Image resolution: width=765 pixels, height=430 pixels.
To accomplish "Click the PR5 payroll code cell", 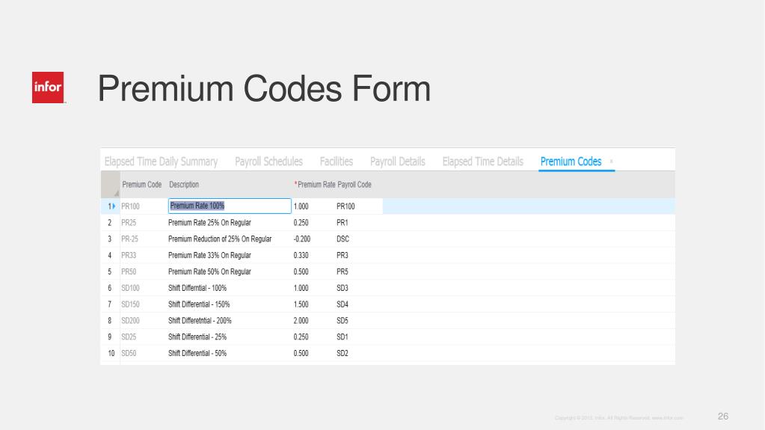I will coord(342,272).
